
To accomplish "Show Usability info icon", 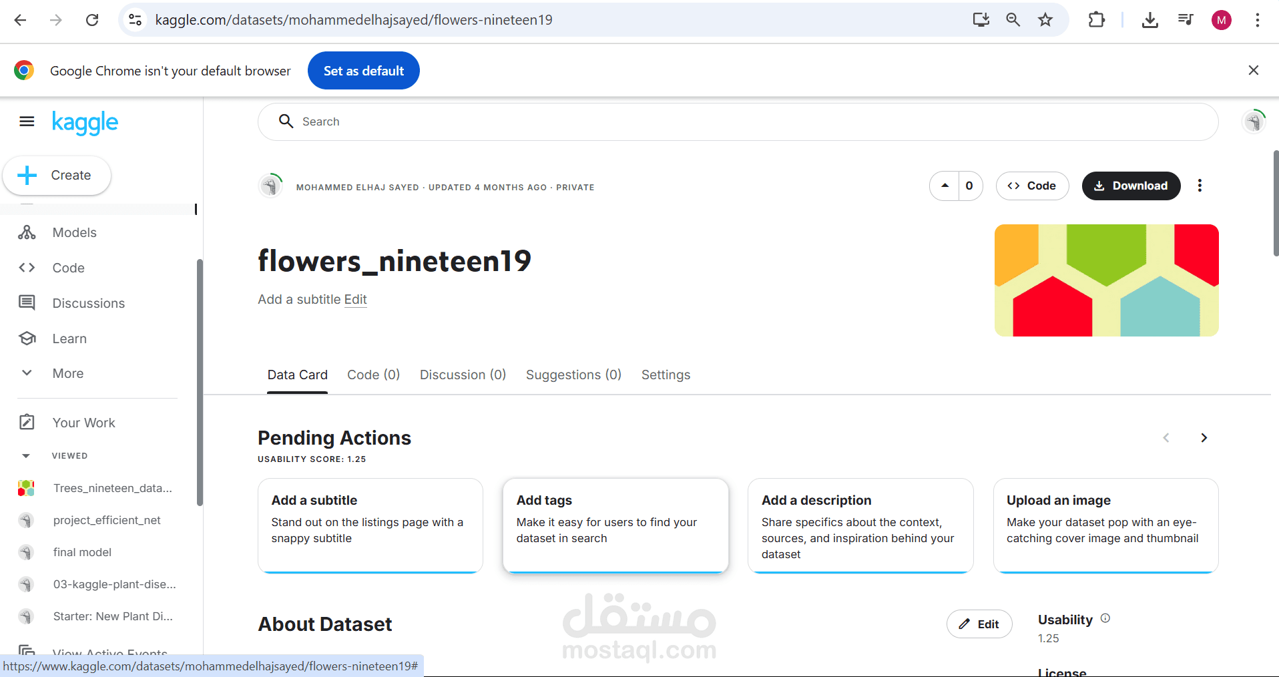I will pyautogui.click(x=1105, y=618).
